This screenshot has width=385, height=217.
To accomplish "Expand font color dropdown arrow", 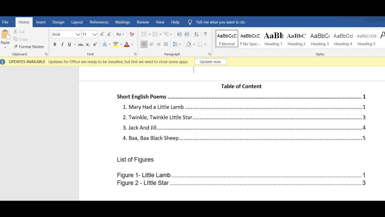I will coord(132,44).
